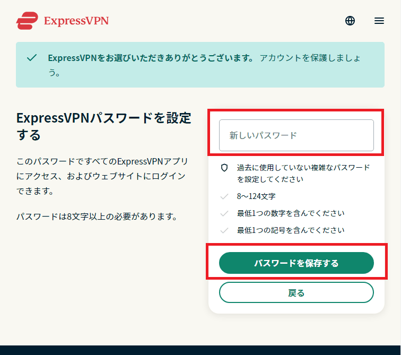Click the shield icon beside password advice
401x355 pixels.
point(224,168)
